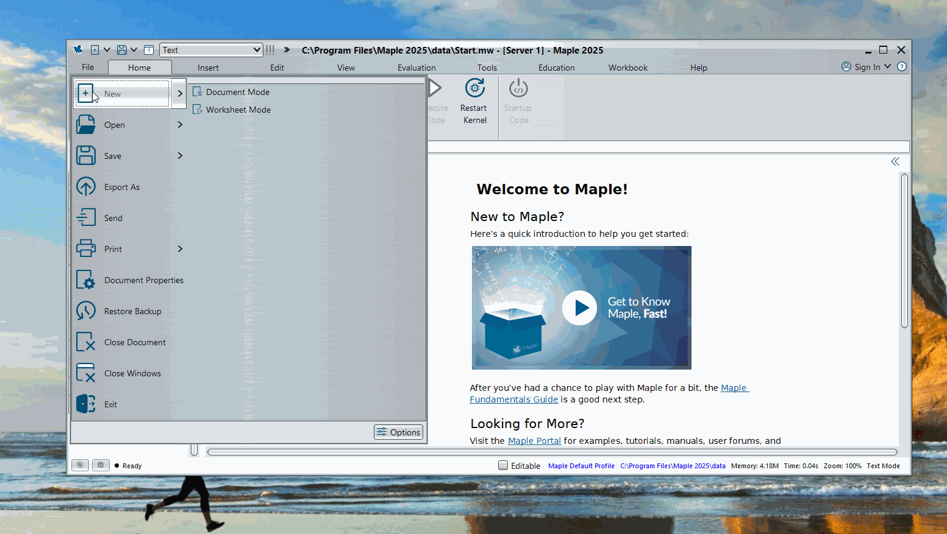The image size is (947, 534).
Task: Switch to the Help tab
Action: (698, 68)
